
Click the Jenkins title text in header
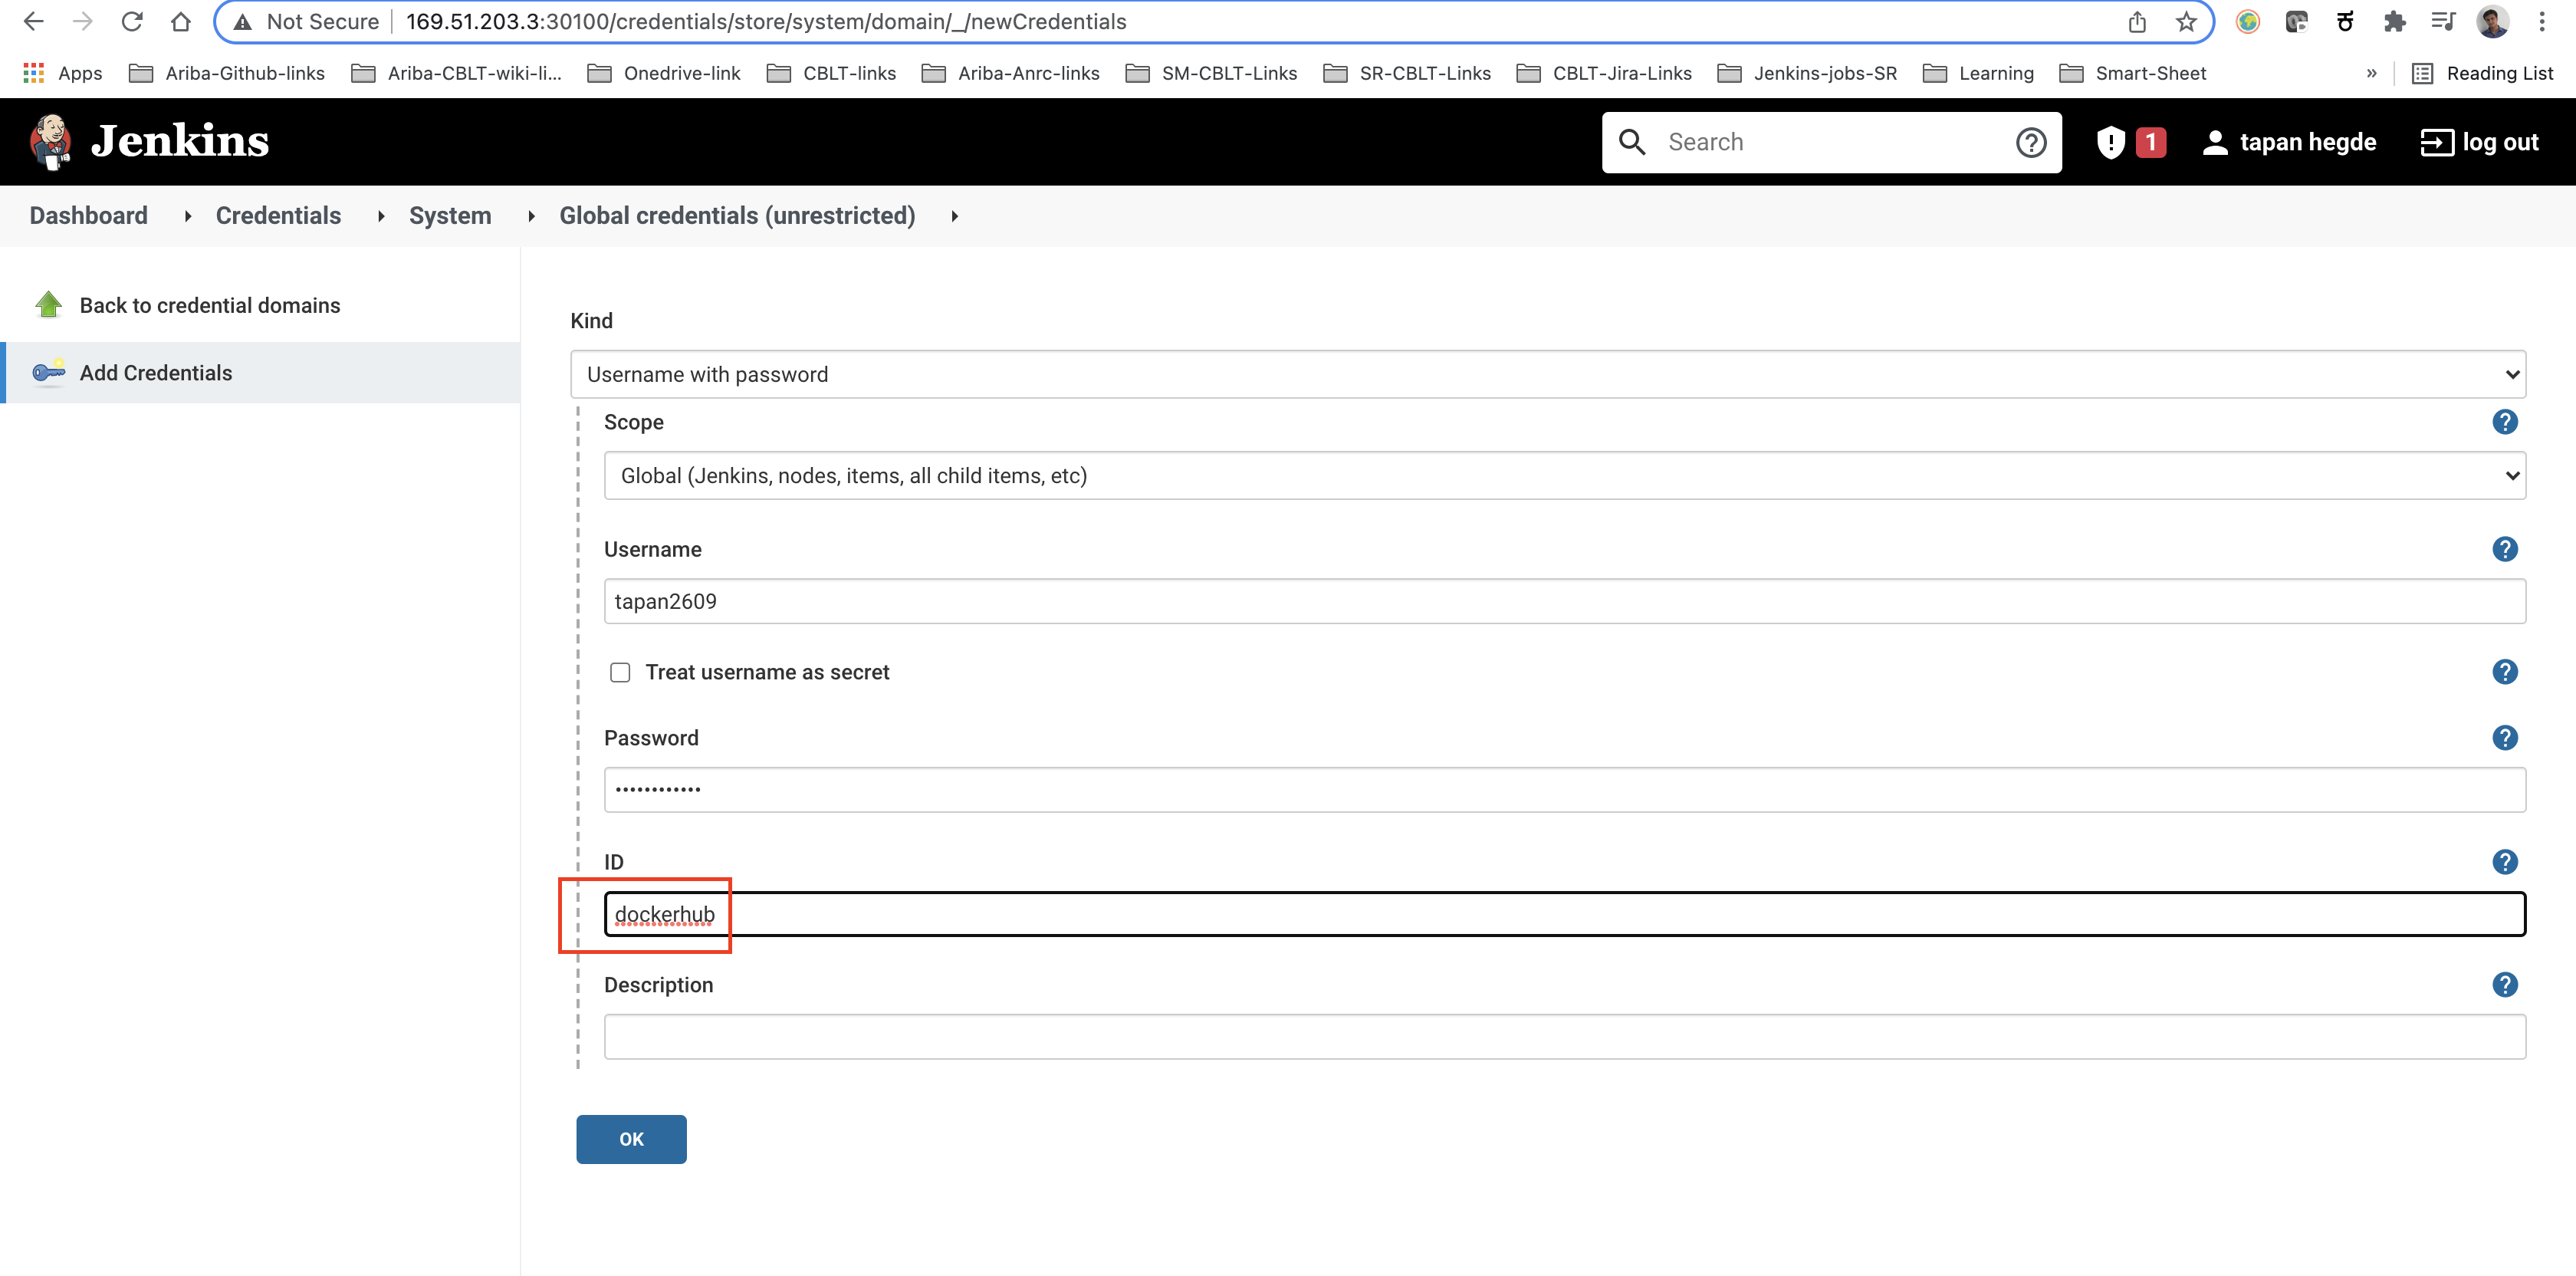coord(180,141)
